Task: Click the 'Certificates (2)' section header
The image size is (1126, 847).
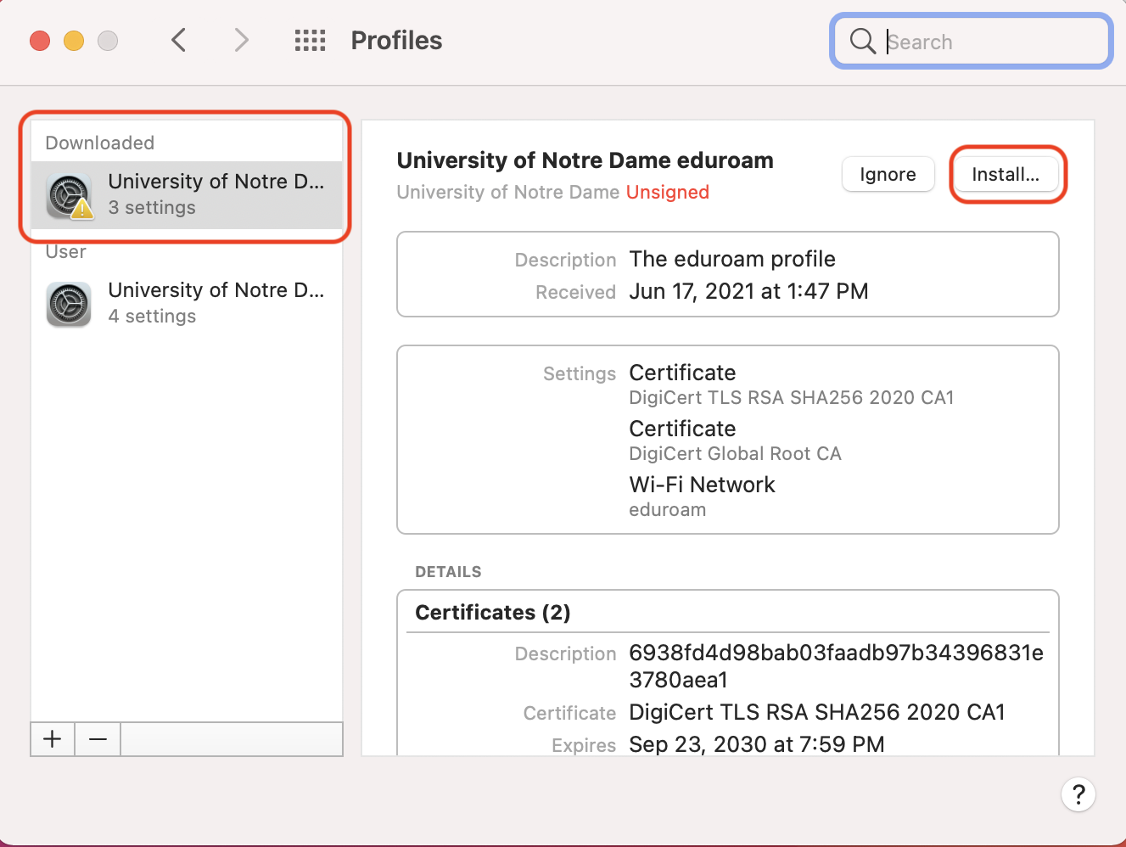Action: click(x=492, y=613)
